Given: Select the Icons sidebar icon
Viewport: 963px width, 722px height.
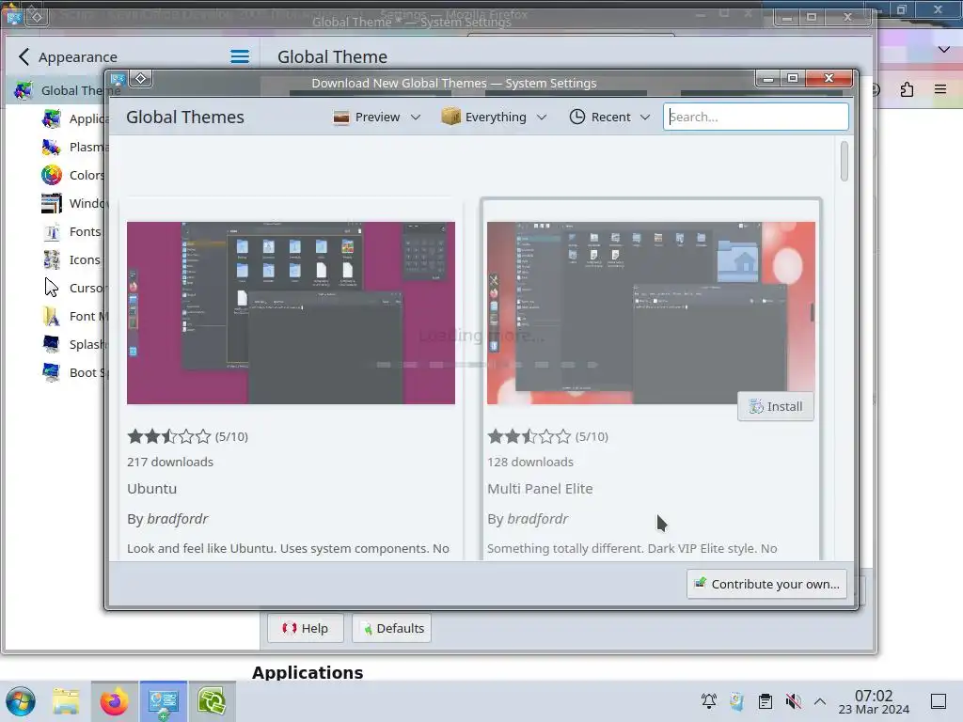Looking at the screenshot, I should click(52, 259).
